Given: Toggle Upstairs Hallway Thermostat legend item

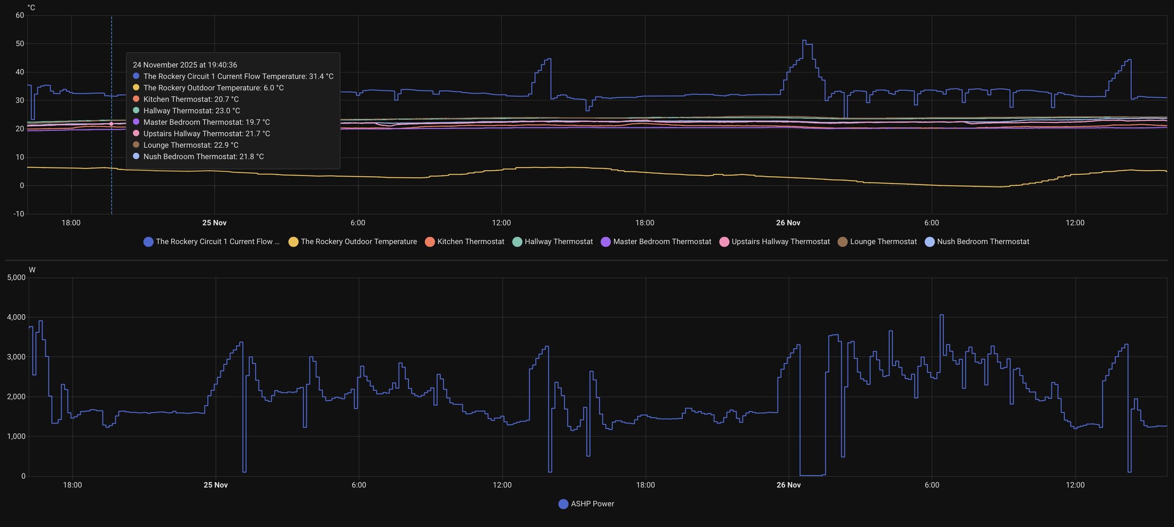Looking at the screenshot, I should 724,242.
